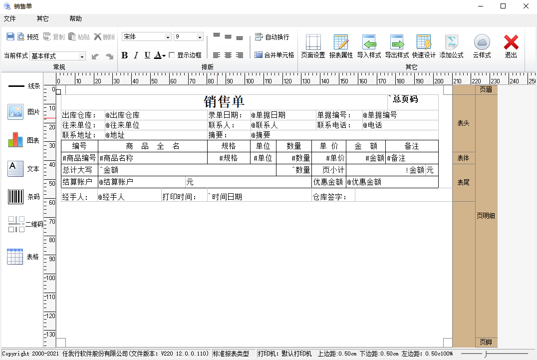
Task: Open the 帮助 menu
Action: click(x=75, y=18)
